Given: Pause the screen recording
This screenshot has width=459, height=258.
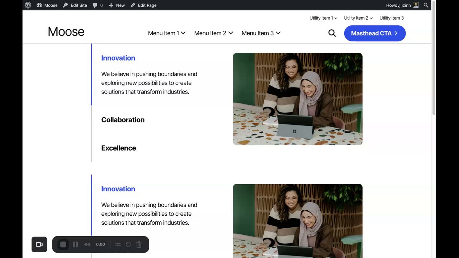Looking at the screenshot, I should pyautogui.click(x=75, y=244).
